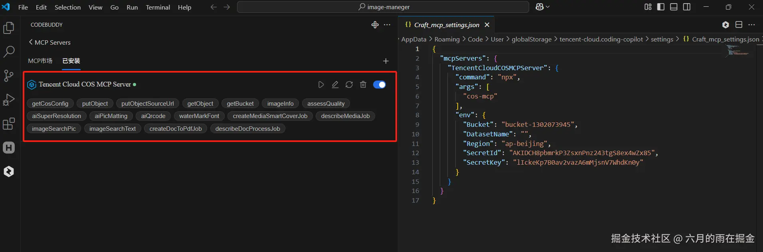Screen dimensions: 763x252
Task: Click the waterMarkFont tool tag
Action: (x=199, y=116)
